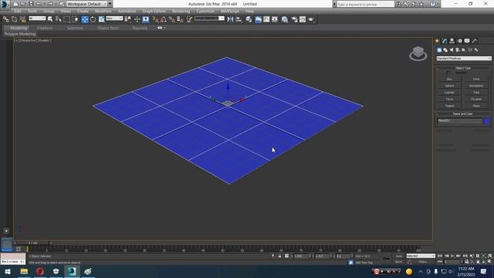Image resolution: width=494 pixels, height=278 pixels.
Task: Switch to the Freeform ribbon tab
Action: [x=45, y=28]
